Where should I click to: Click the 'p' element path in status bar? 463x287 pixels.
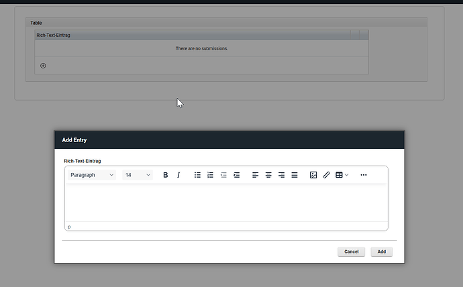69,227
